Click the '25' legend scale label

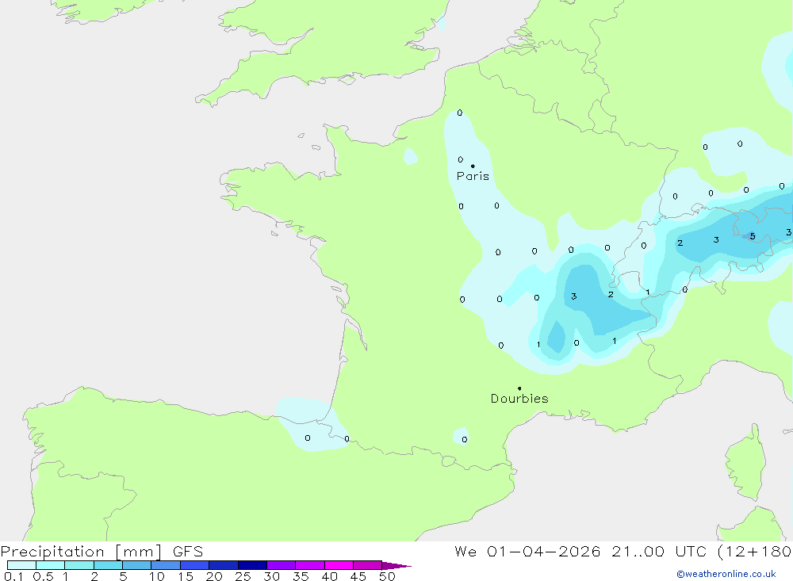coord(243,576)
